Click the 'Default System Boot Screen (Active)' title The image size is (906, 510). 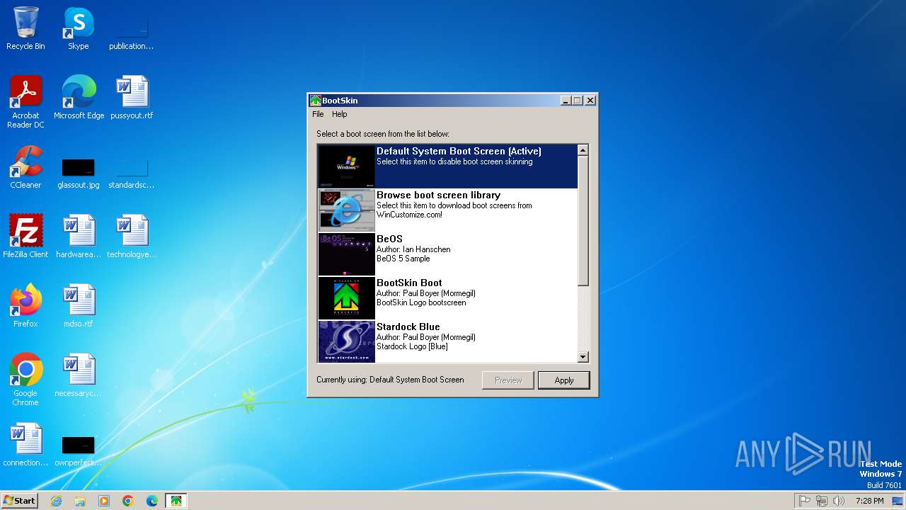(x=459, y=151)
